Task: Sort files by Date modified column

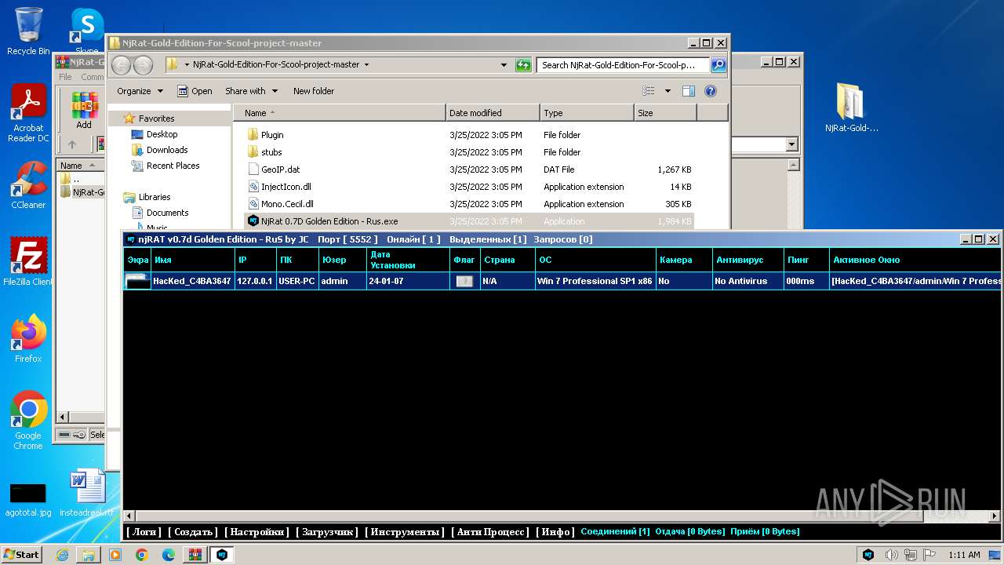Action: coord(493,113)
